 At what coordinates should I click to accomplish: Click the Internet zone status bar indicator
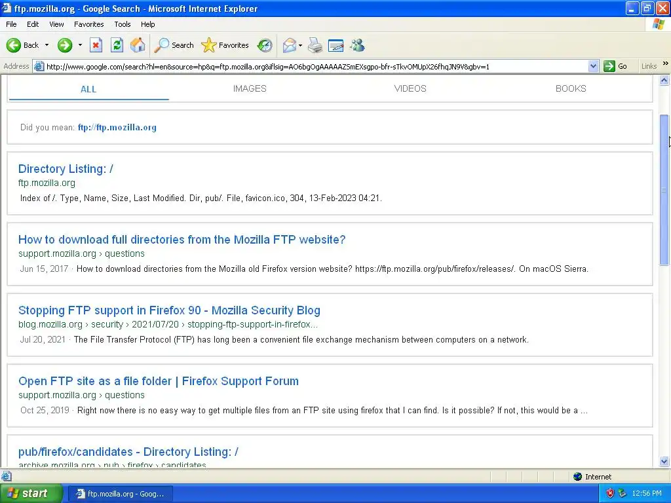(592, 477)
